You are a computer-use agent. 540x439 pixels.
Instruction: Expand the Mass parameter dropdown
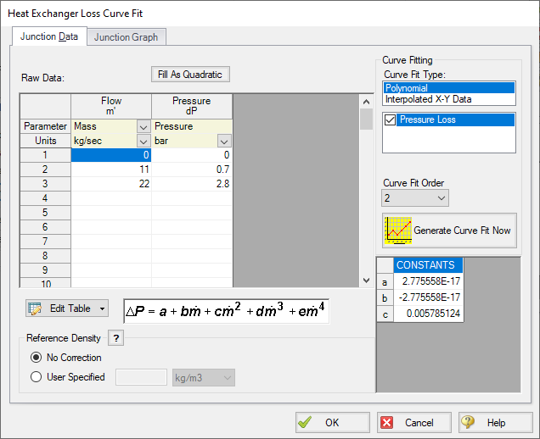[x=143, y=126]
